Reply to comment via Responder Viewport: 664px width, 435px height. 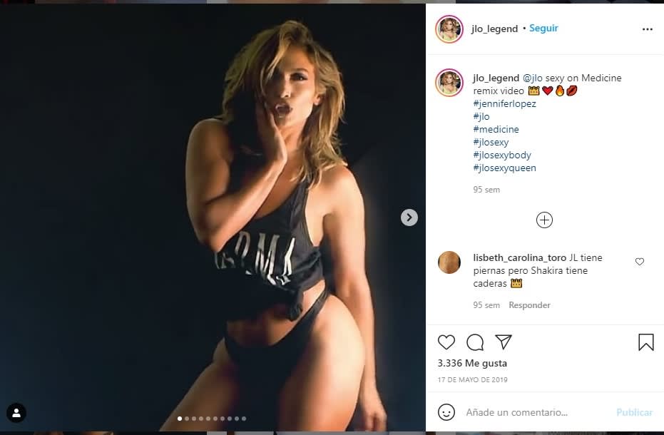click(529, 305)
